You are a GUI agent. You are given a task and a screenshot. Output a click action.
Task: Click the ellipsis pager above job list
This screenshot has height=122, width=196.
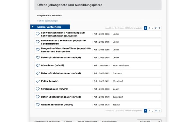[153, 28]
